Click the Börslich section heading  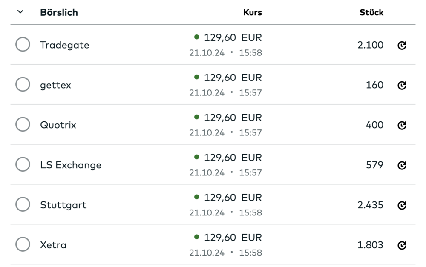[x=59, y=12]
